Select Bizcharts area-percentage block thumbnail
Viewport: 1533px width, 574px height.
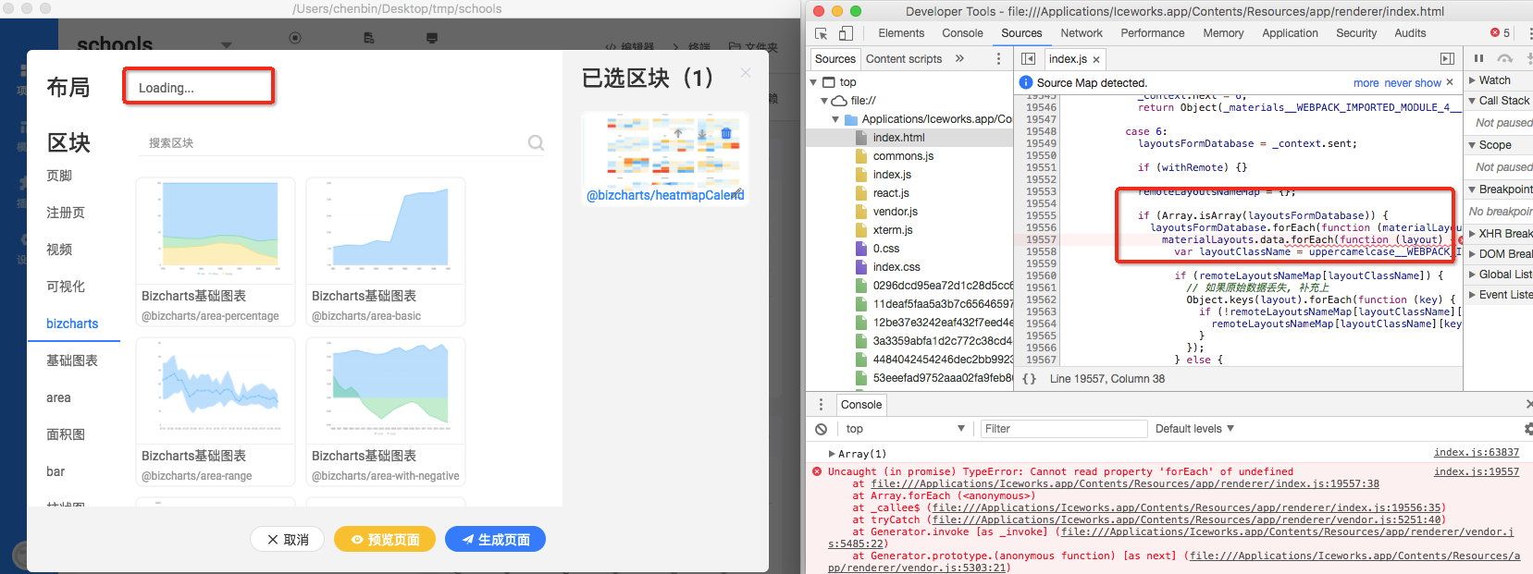pos(216,231)
